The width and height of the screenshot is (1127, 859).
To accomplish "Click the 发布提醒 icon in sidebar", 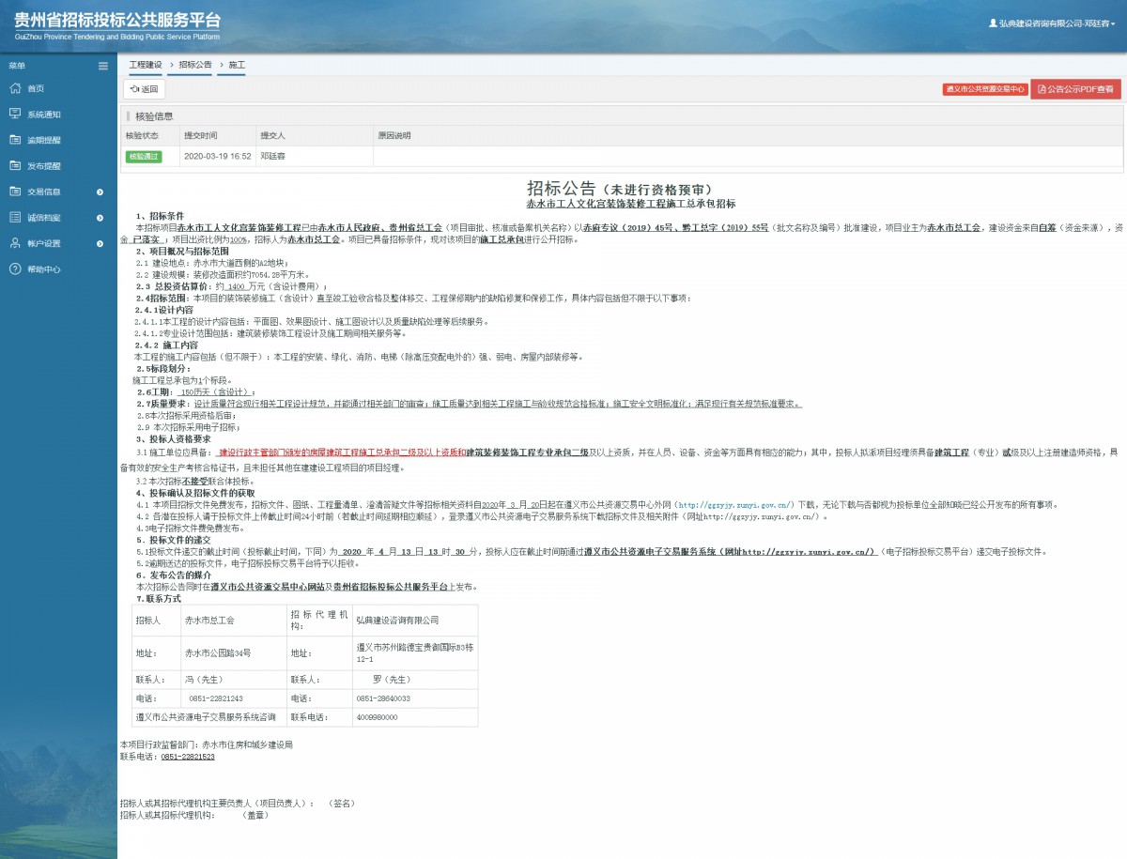I will click(x=15, y=165).
